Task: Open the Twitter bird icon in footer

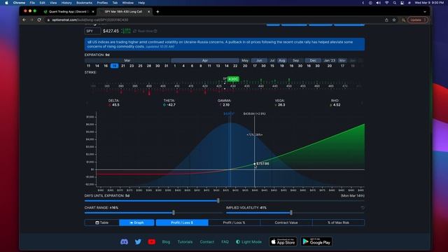Action: point(138,241)
